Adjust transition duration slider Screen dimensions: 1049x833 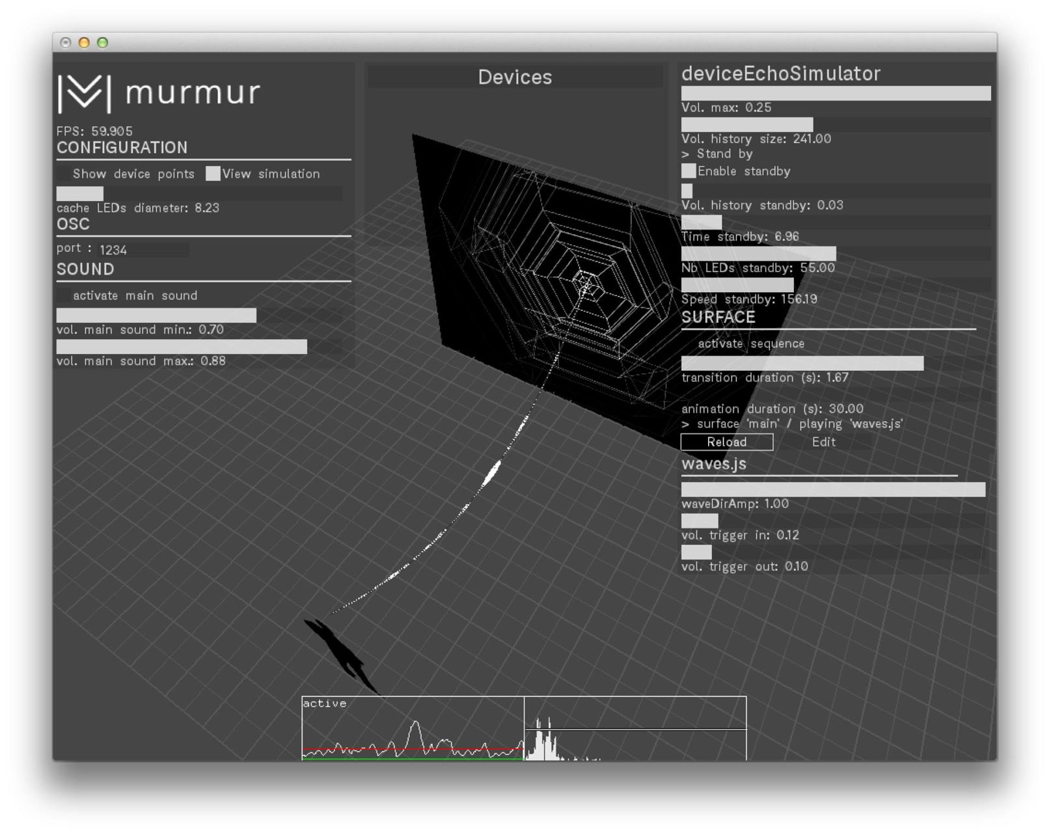pos(836,363)
